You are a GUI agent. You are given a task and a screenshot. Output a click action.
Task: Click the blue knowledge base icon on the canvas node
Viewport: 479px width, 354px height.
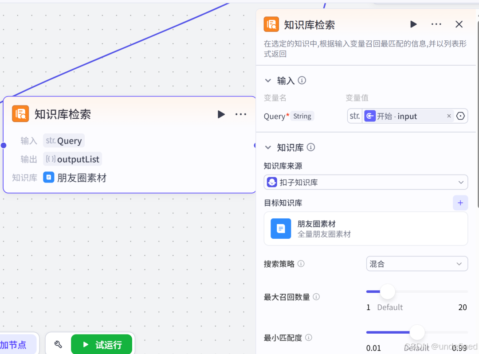[49, 177]
